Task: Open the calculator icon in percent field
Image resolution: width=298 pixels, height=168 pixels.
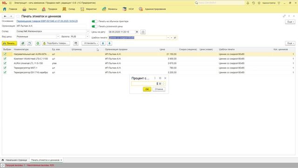Action: tap(160, 84)
